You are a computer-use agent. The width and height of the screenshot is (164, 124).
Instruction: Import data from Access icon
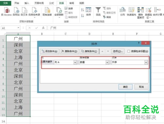7,11
